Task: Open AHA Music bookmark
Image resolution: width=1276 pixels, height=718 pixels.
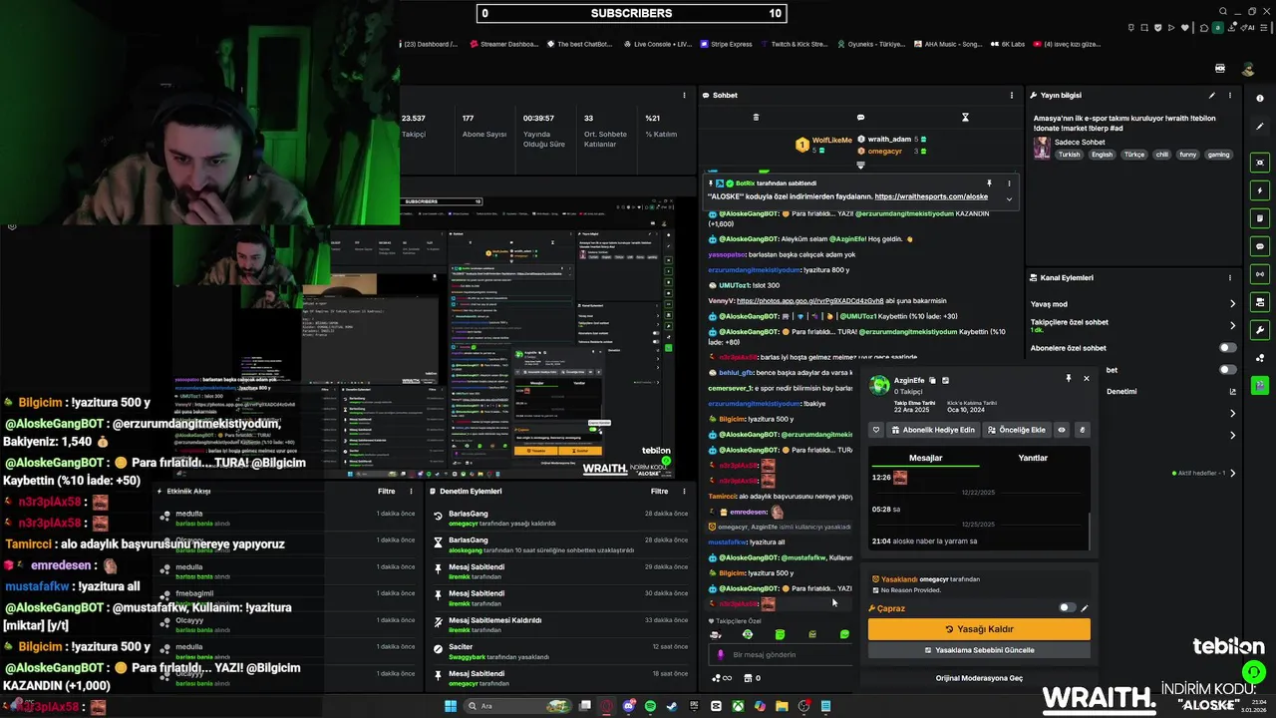Action: (946, 44)
